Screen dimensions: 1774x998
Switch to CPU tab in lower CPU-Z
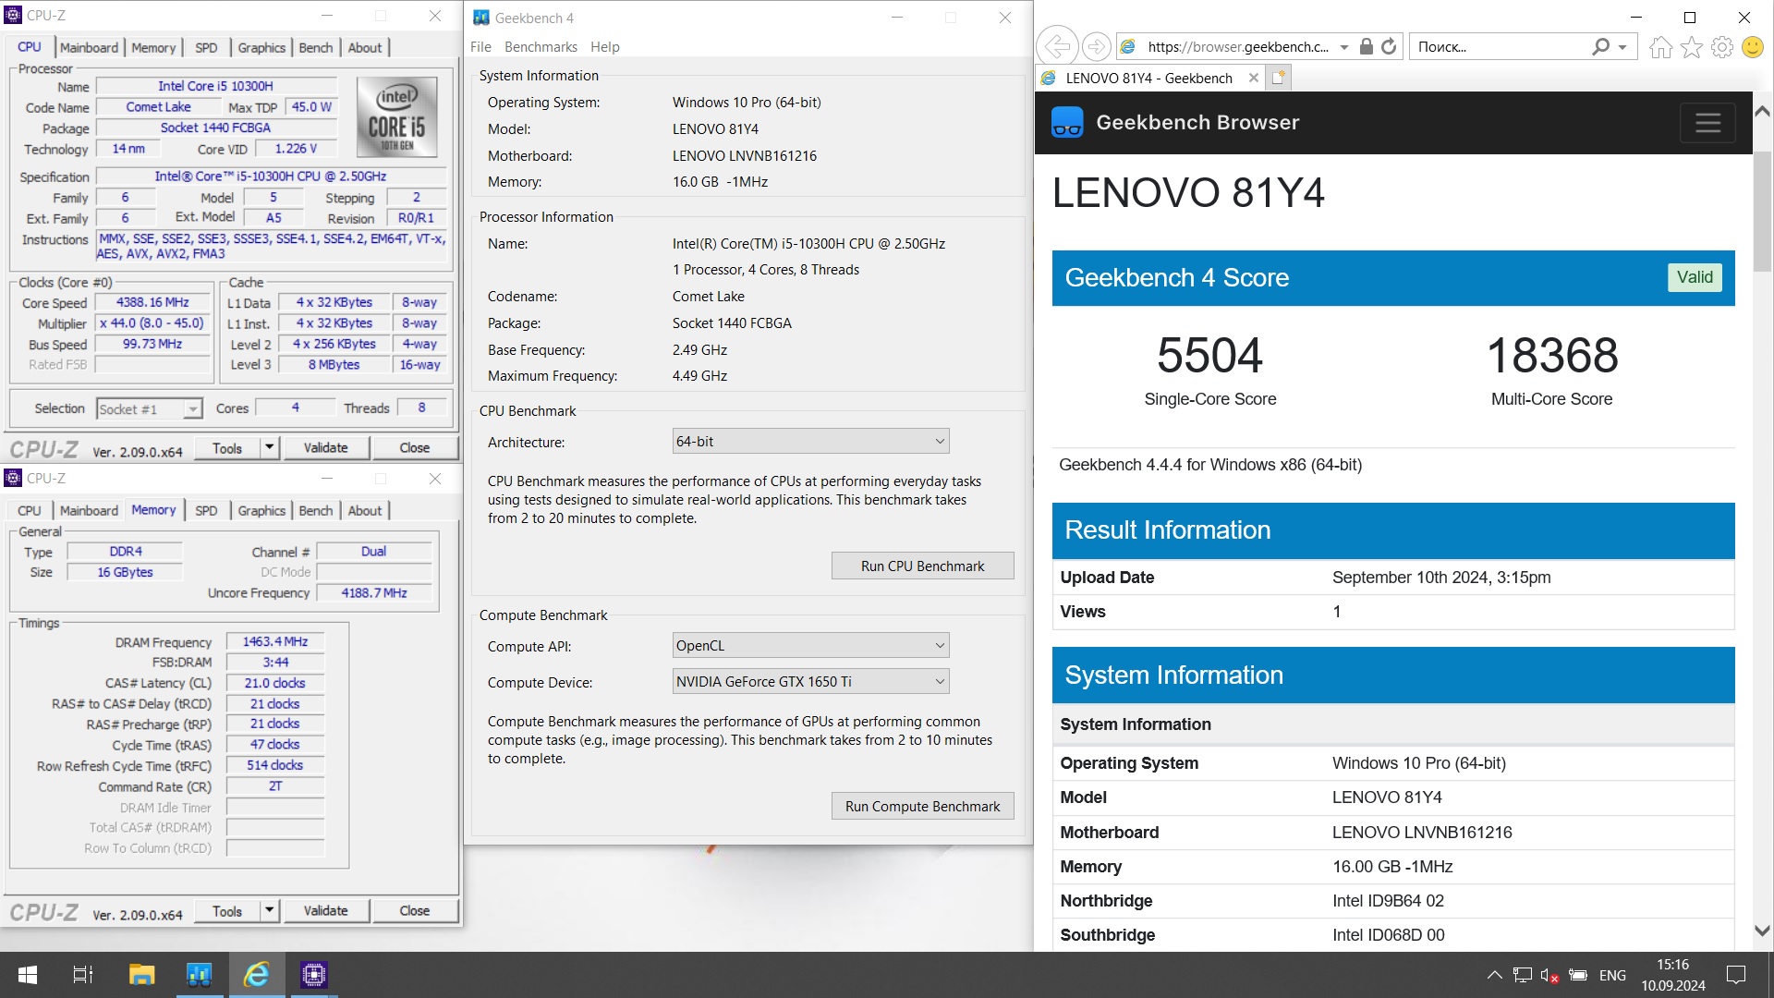[29, 511]
